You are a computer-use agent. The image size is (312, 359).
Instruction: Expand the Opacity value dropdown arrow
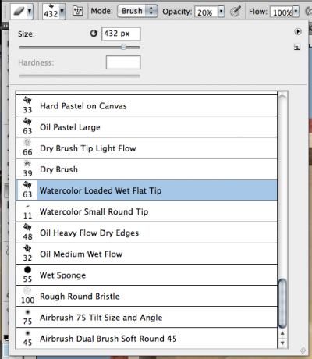(221, 12)
